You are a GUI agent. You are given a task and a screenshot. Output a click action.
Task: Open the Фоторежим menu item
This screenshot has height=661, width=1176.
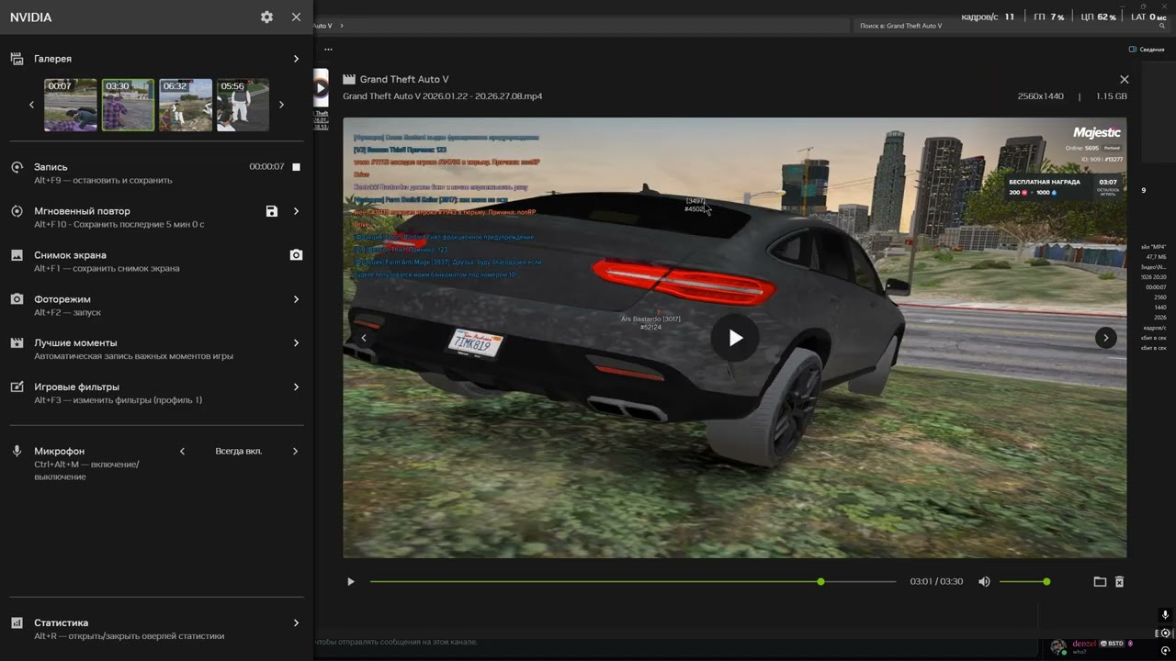coord(156,306)
